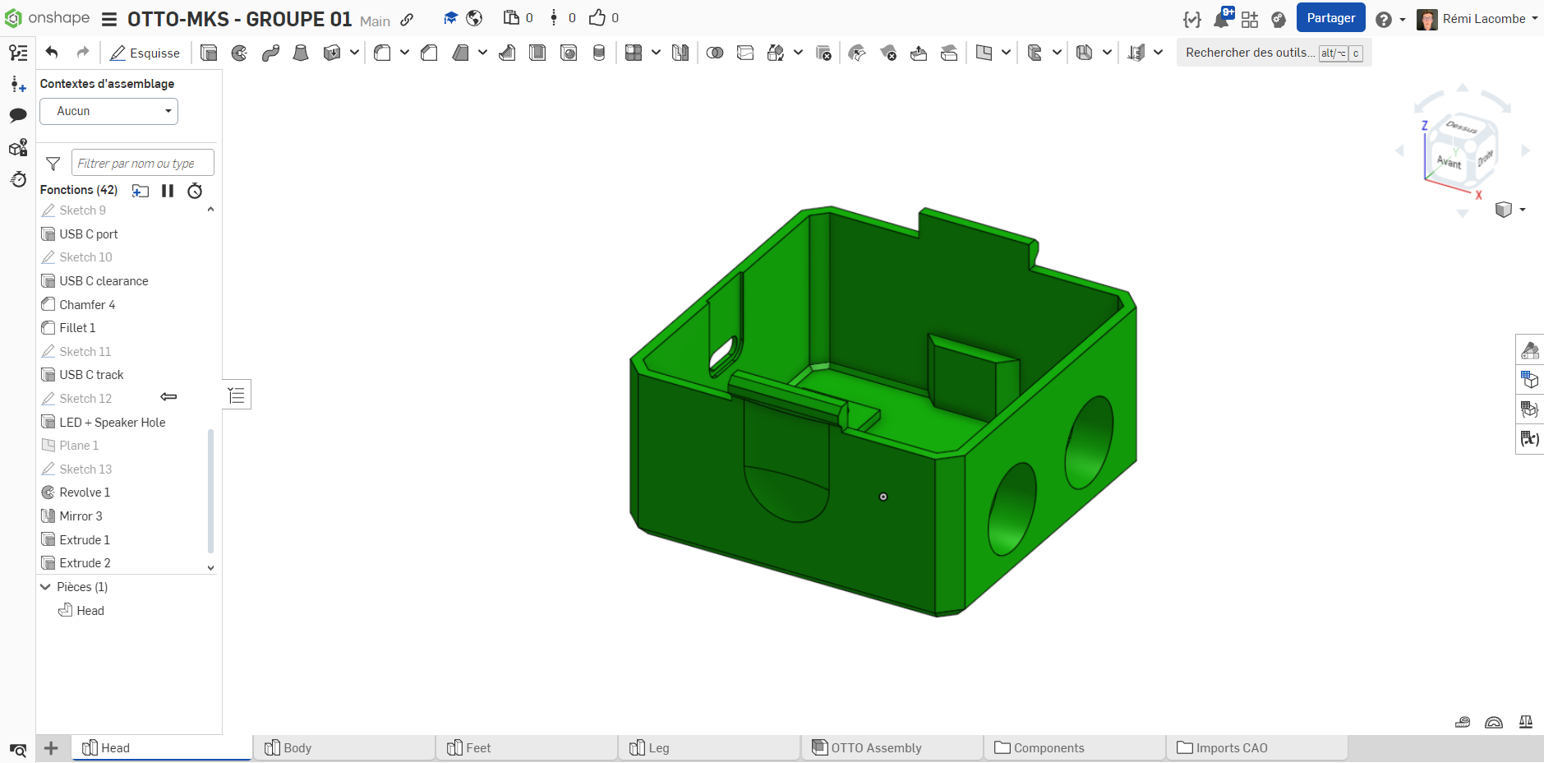Pick the Loft tool
This screenshot has height=763, width=1544.
pyautogui.click(x=301, y=53)
